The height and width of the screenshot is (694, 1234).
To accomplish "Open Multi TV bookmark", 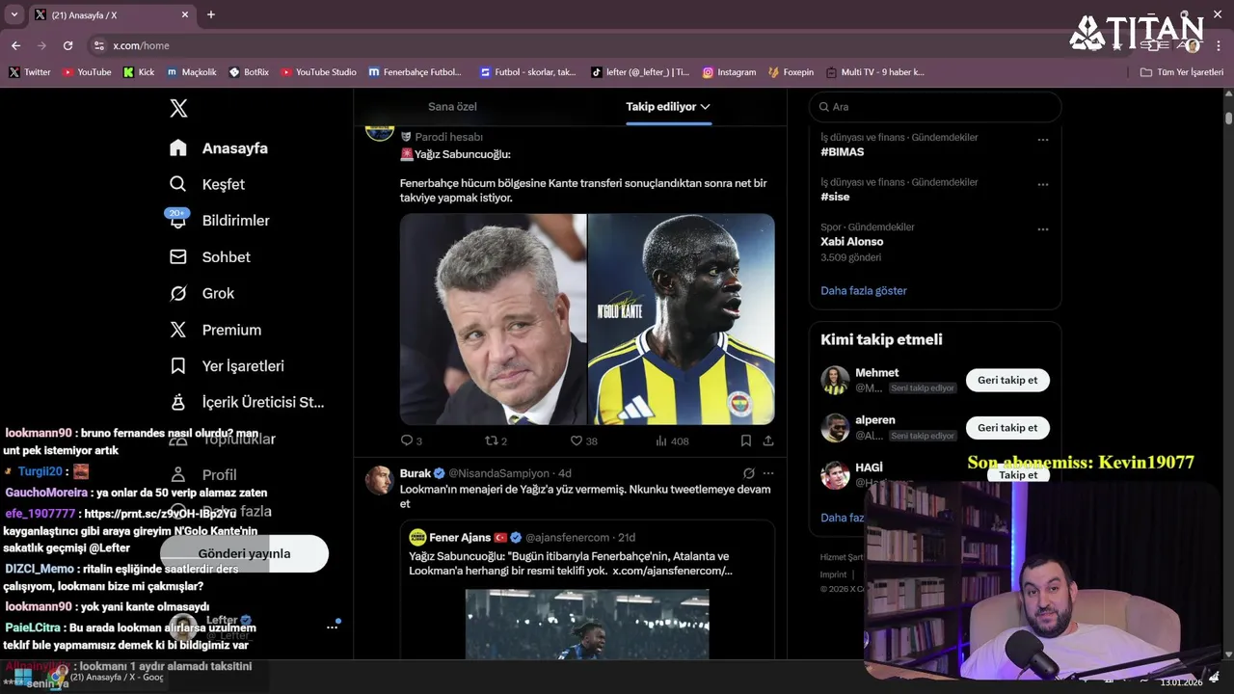I will 873,72.
